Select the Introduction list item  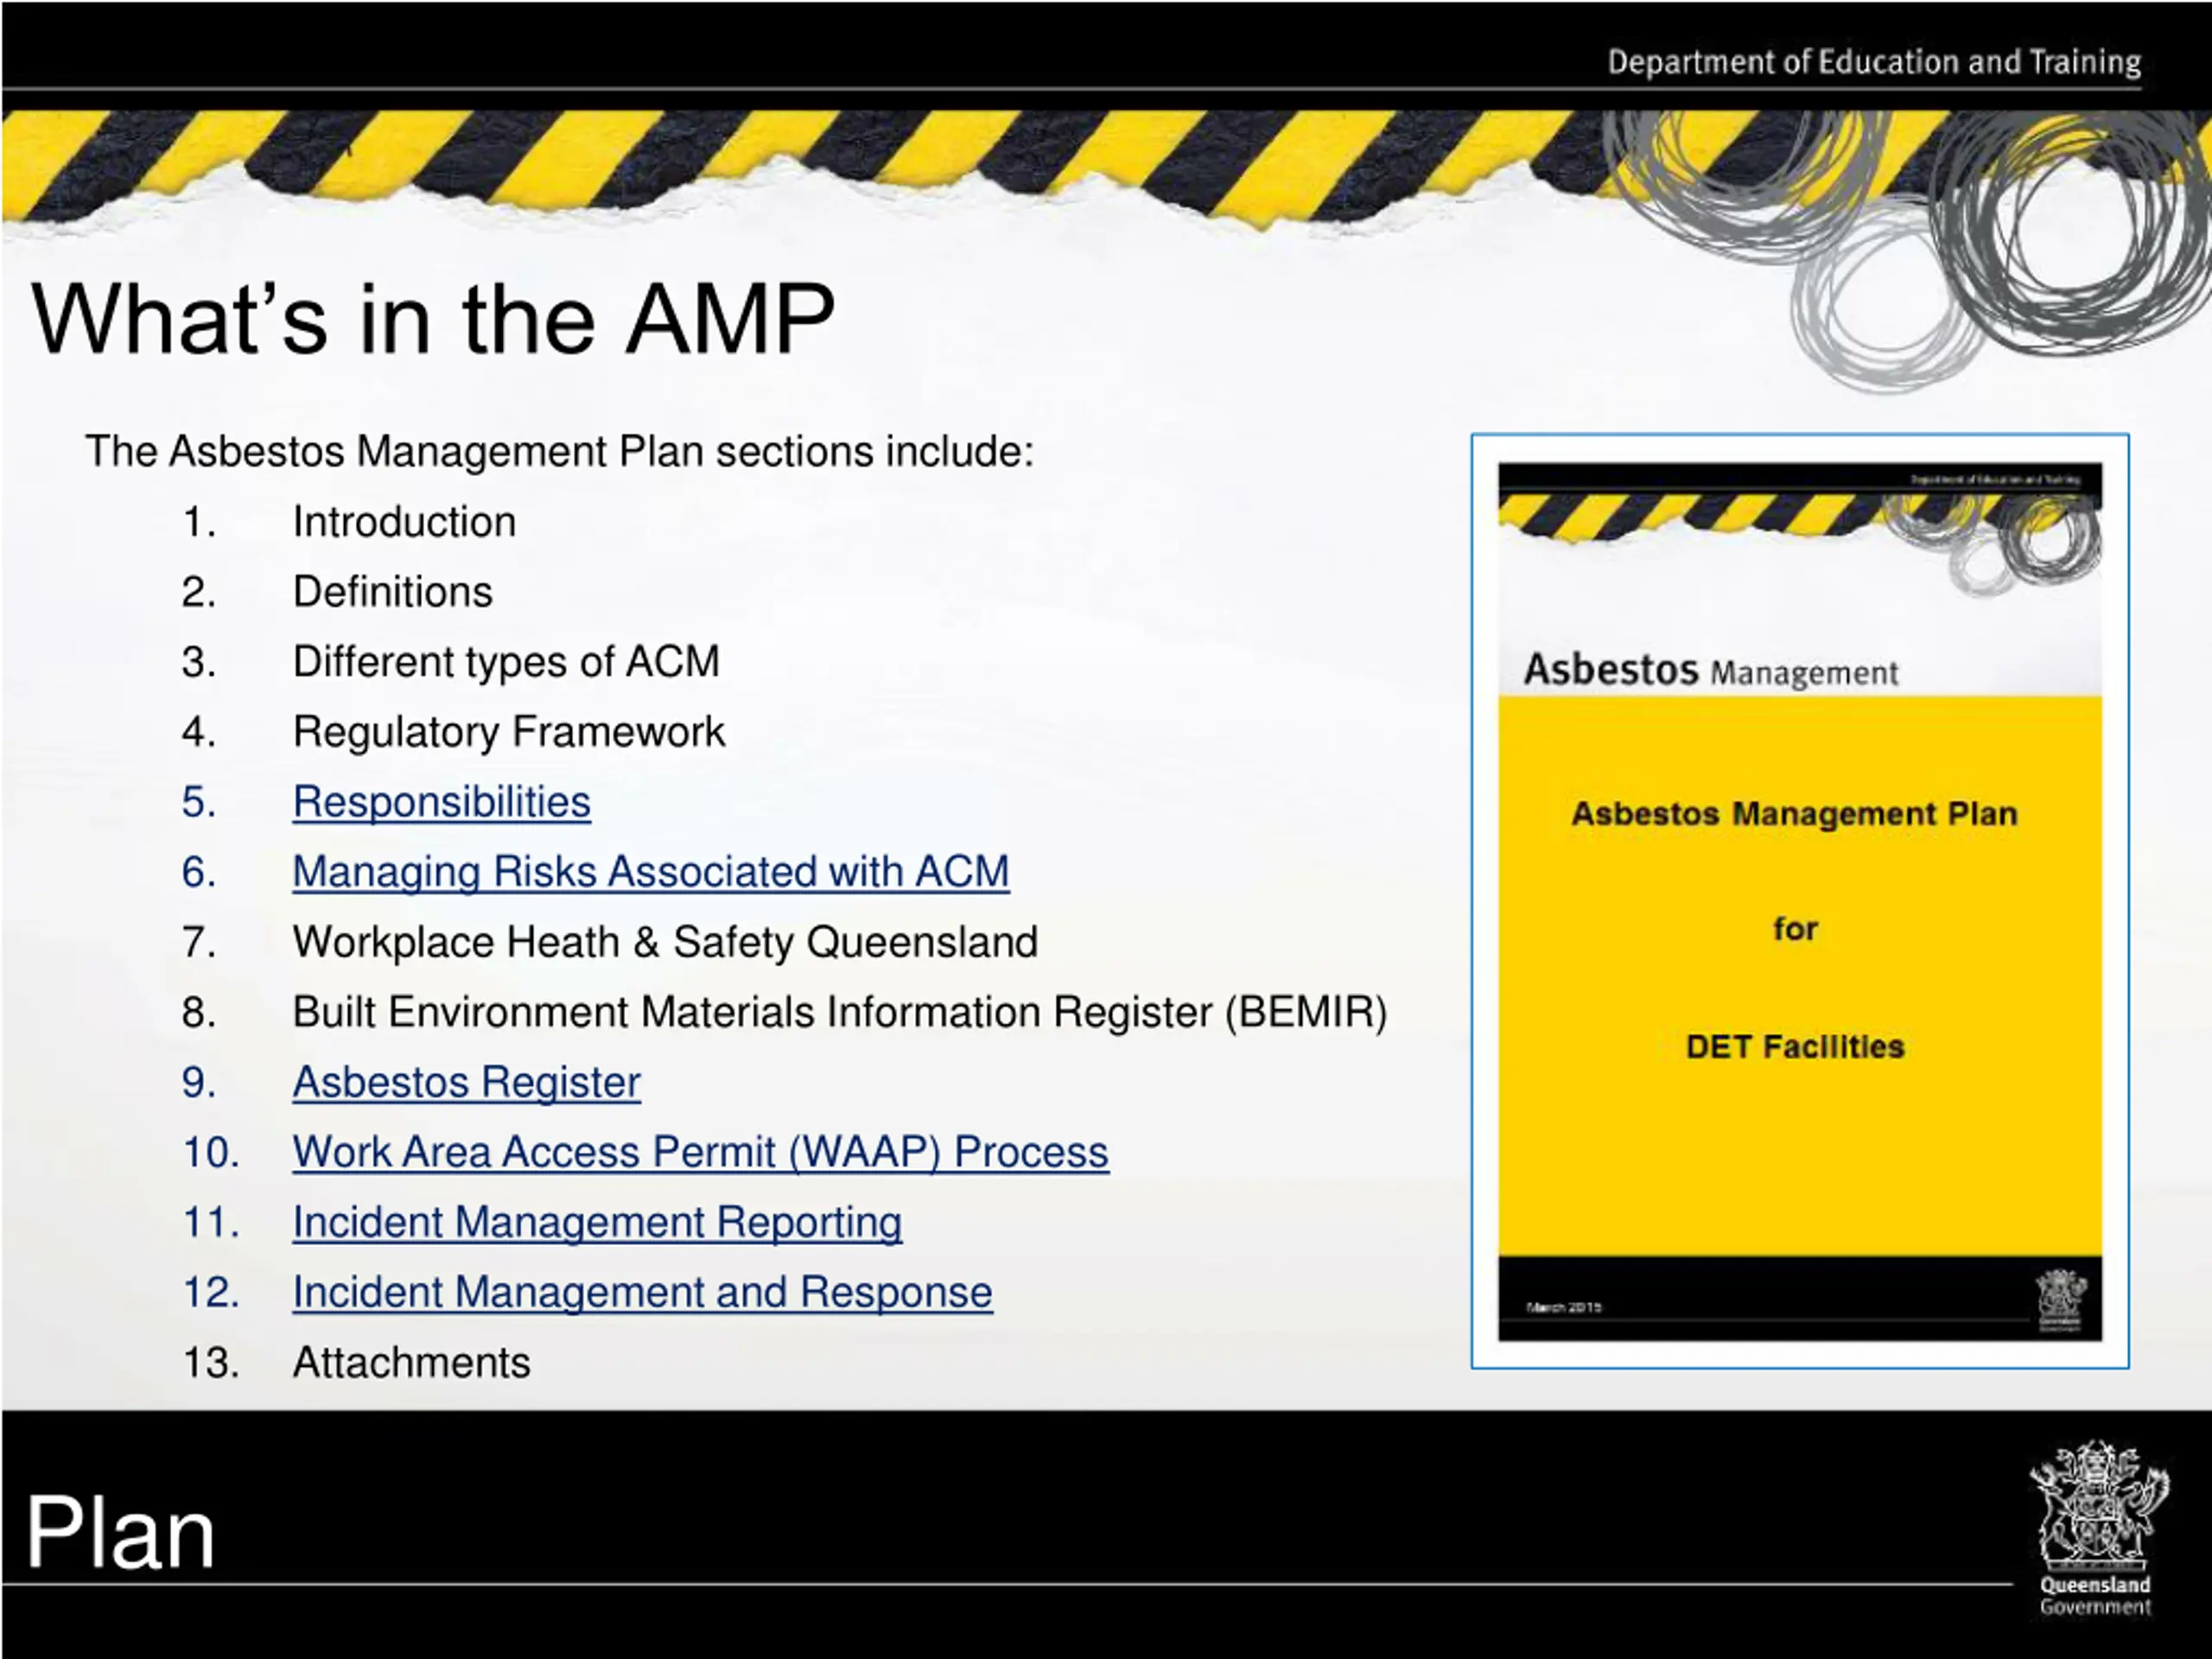click(404, 522)
